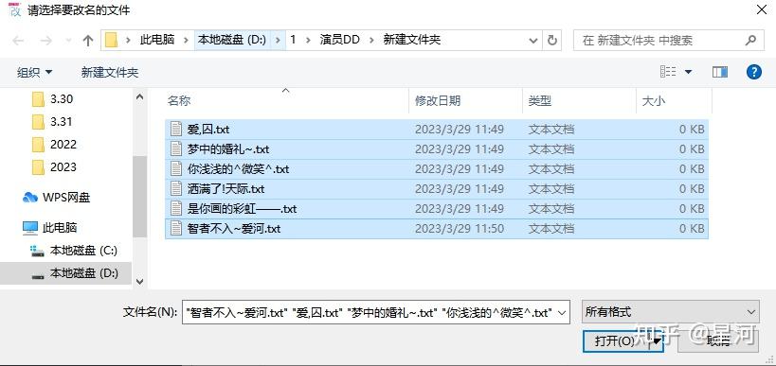Go up one folder level
776x366 pixels.
(x=88, y=41)
